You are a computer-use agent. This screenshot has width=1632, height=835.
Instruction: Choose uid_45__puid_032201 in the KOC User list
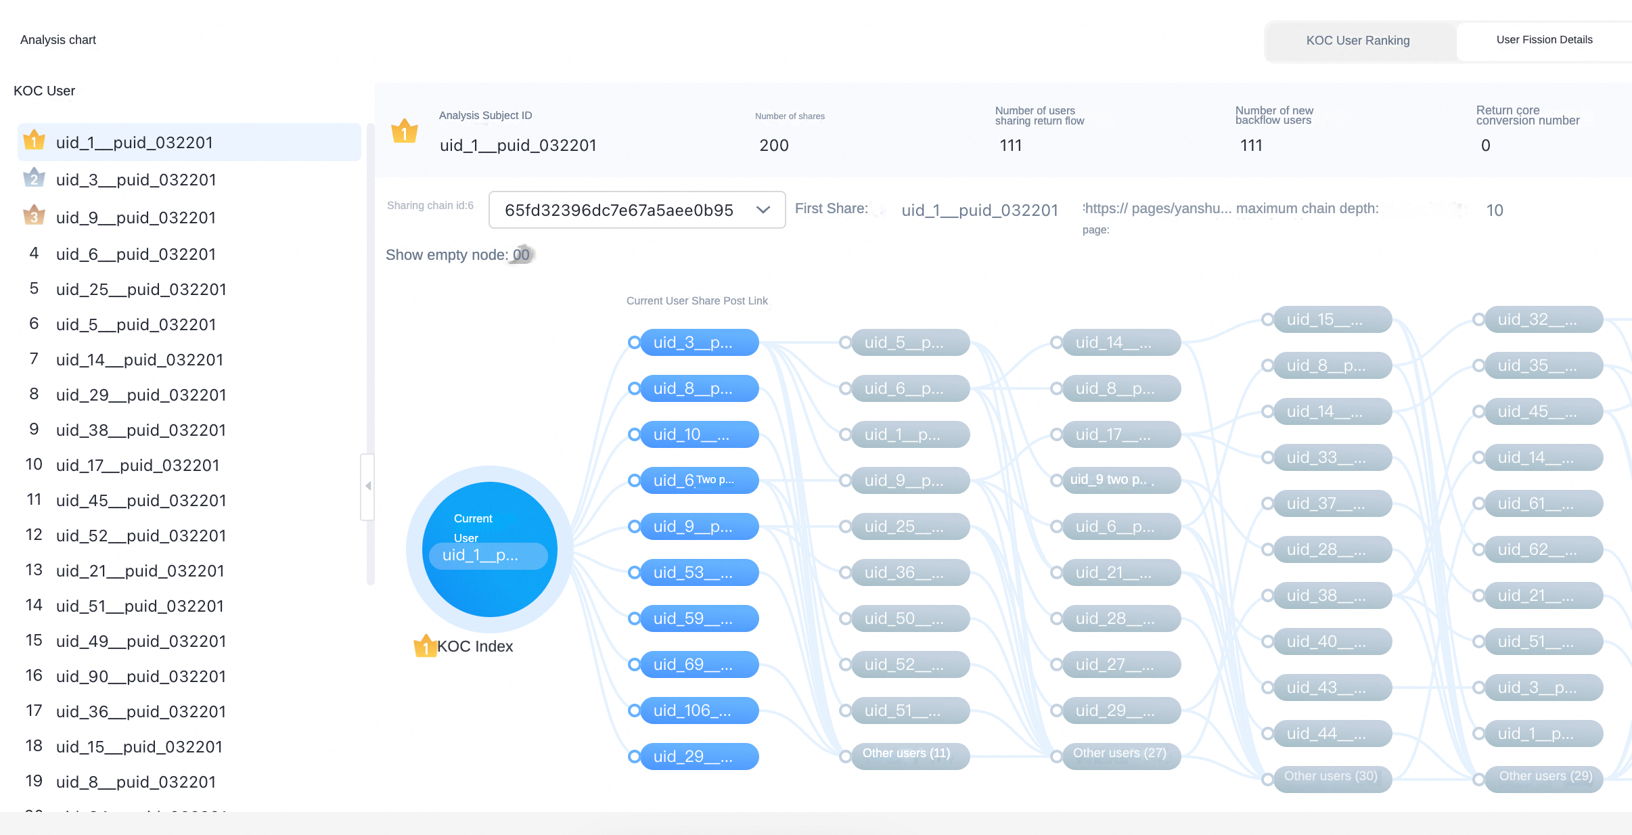(189, 501)
